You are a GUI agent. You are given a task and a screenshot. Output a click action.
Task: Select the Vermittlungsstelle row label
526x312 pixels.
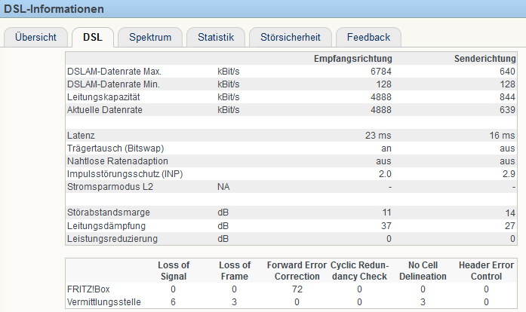point(101,301)
